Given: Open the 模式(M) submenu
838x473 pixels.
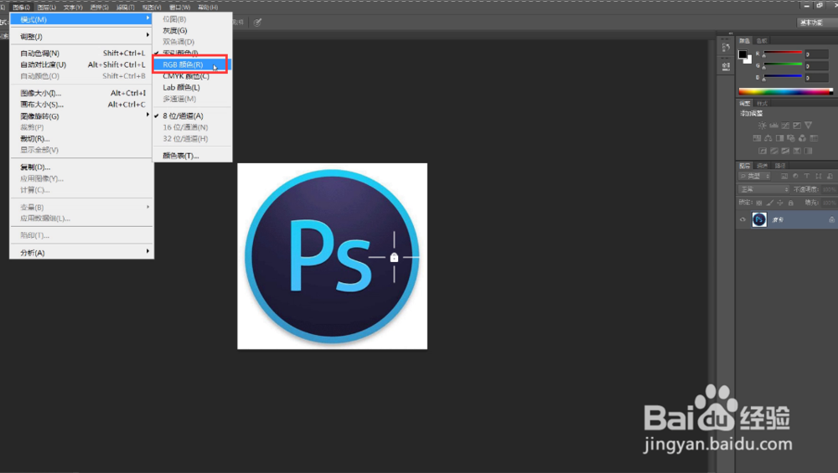Looking at the screenshot, I should (x=81, y=19).
